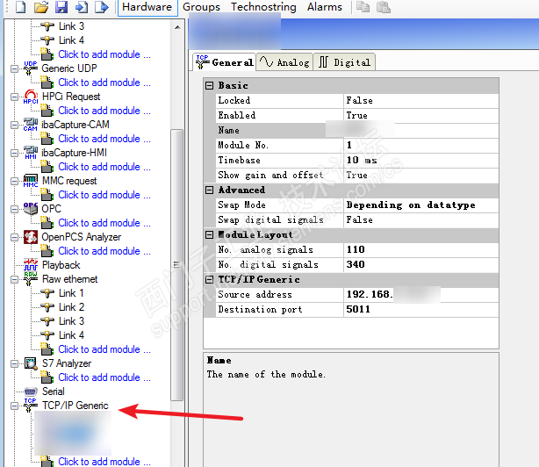Open the Groups tab
539x467 pixels.
point(201,7)
